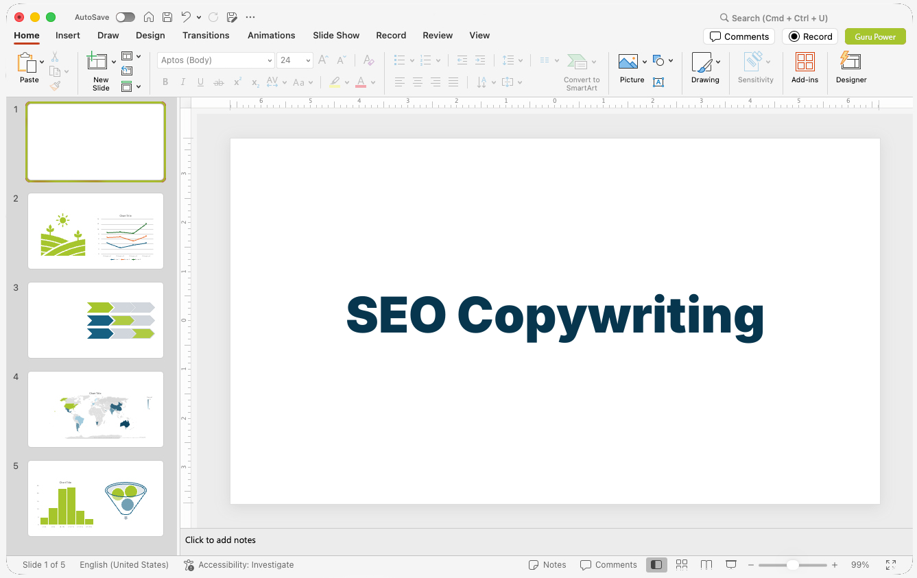Image resolution: width=917 pixels, height=578 pixels.
Task: Open the Undo history dropdown arrow
Action: (199, 17)
